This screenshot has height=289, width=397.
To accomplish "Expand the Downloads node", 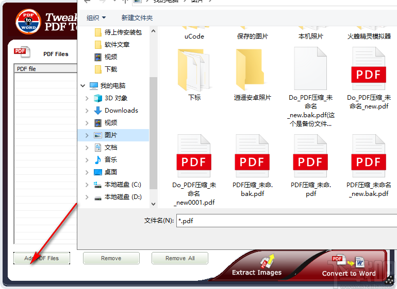I will 87,111.
